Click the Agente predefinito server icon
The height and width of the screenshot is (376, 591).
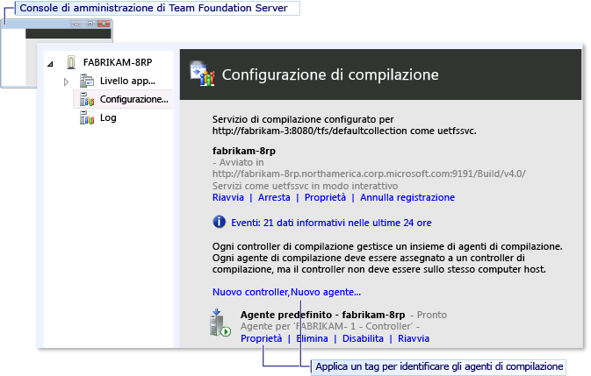click(220, 323)
